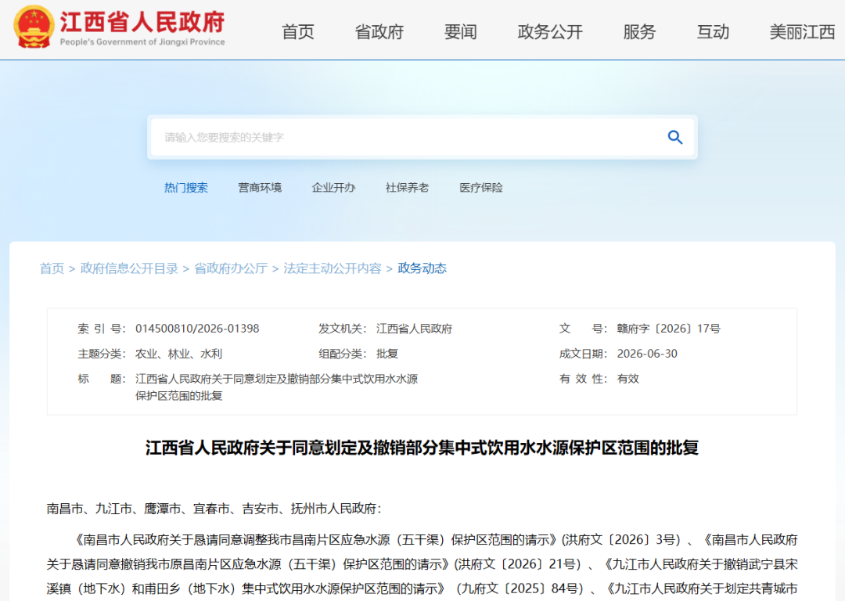Go to 首页 breadcrumb link
845x601 pixels.
[52, 268]
